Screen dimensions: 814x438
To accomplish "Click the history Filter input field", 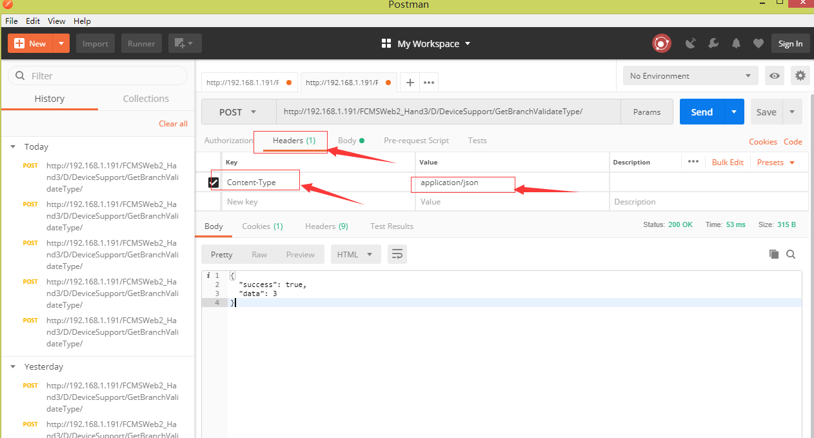I will click(97, 75).
